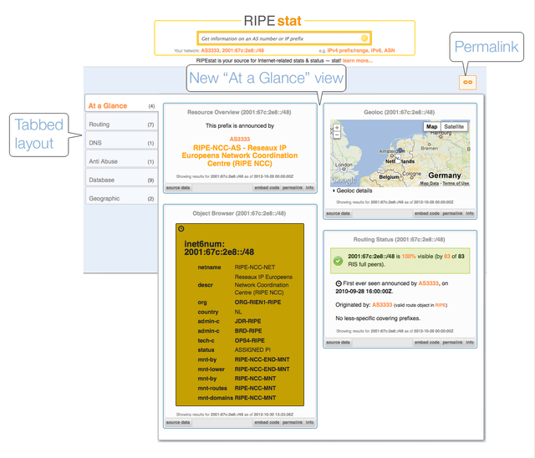
Task: Click the IPv4 prefix/range example link
Action: pos(348,50)
